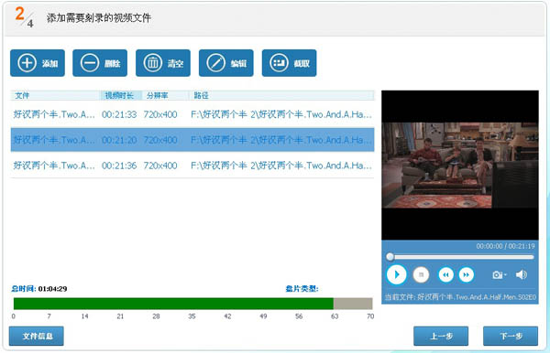Select the third video with duration 00:21:36

(192, 166)
